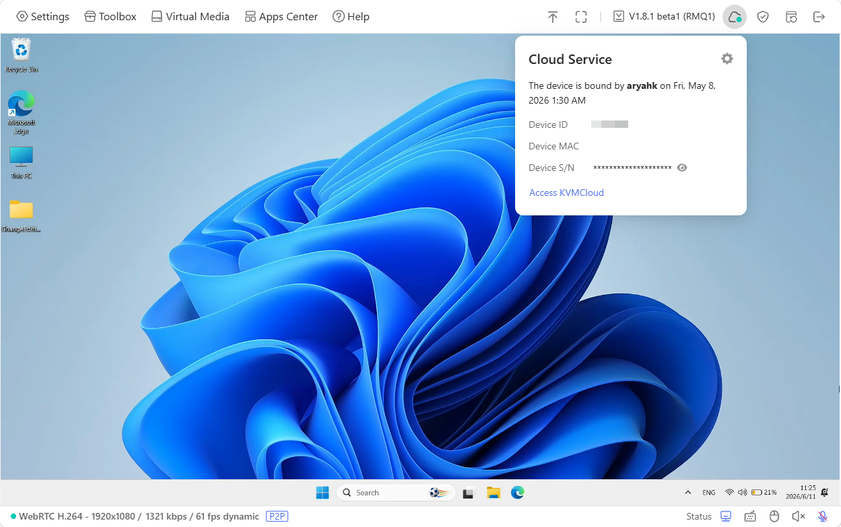This screenshot has width=841, height=527.
Task: Open the Virtual Media menu
Action: pyautogui.click(x=191, y=17)
